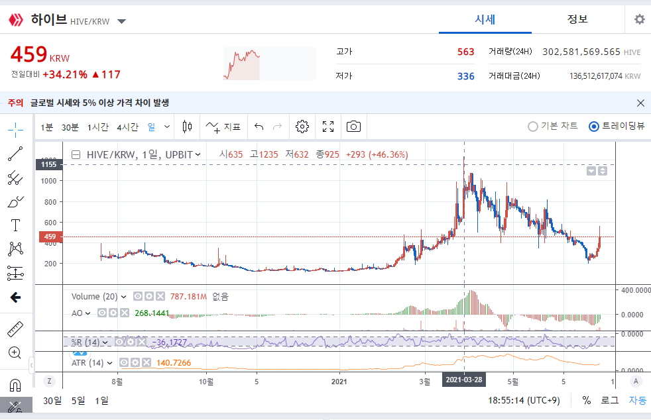Open candlestick chart style selector
Screen dimensions: 651x420
click(187, 127)
